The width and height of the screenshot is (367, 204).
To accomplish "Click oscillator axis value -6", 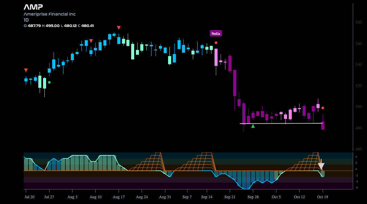I will coord(356,187).
